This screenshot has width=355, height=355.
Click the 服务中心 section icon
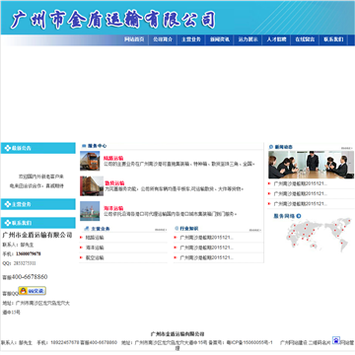[84, 146]
